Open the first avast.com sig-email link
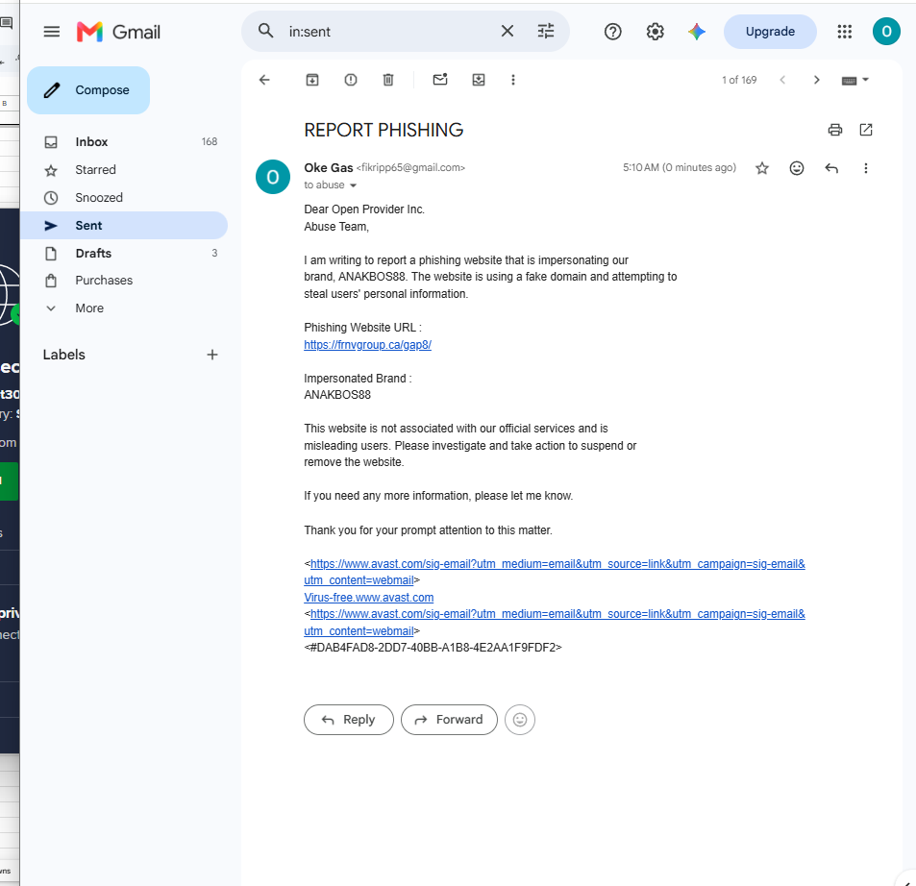The image size is (916, 886). click(555, 572)
